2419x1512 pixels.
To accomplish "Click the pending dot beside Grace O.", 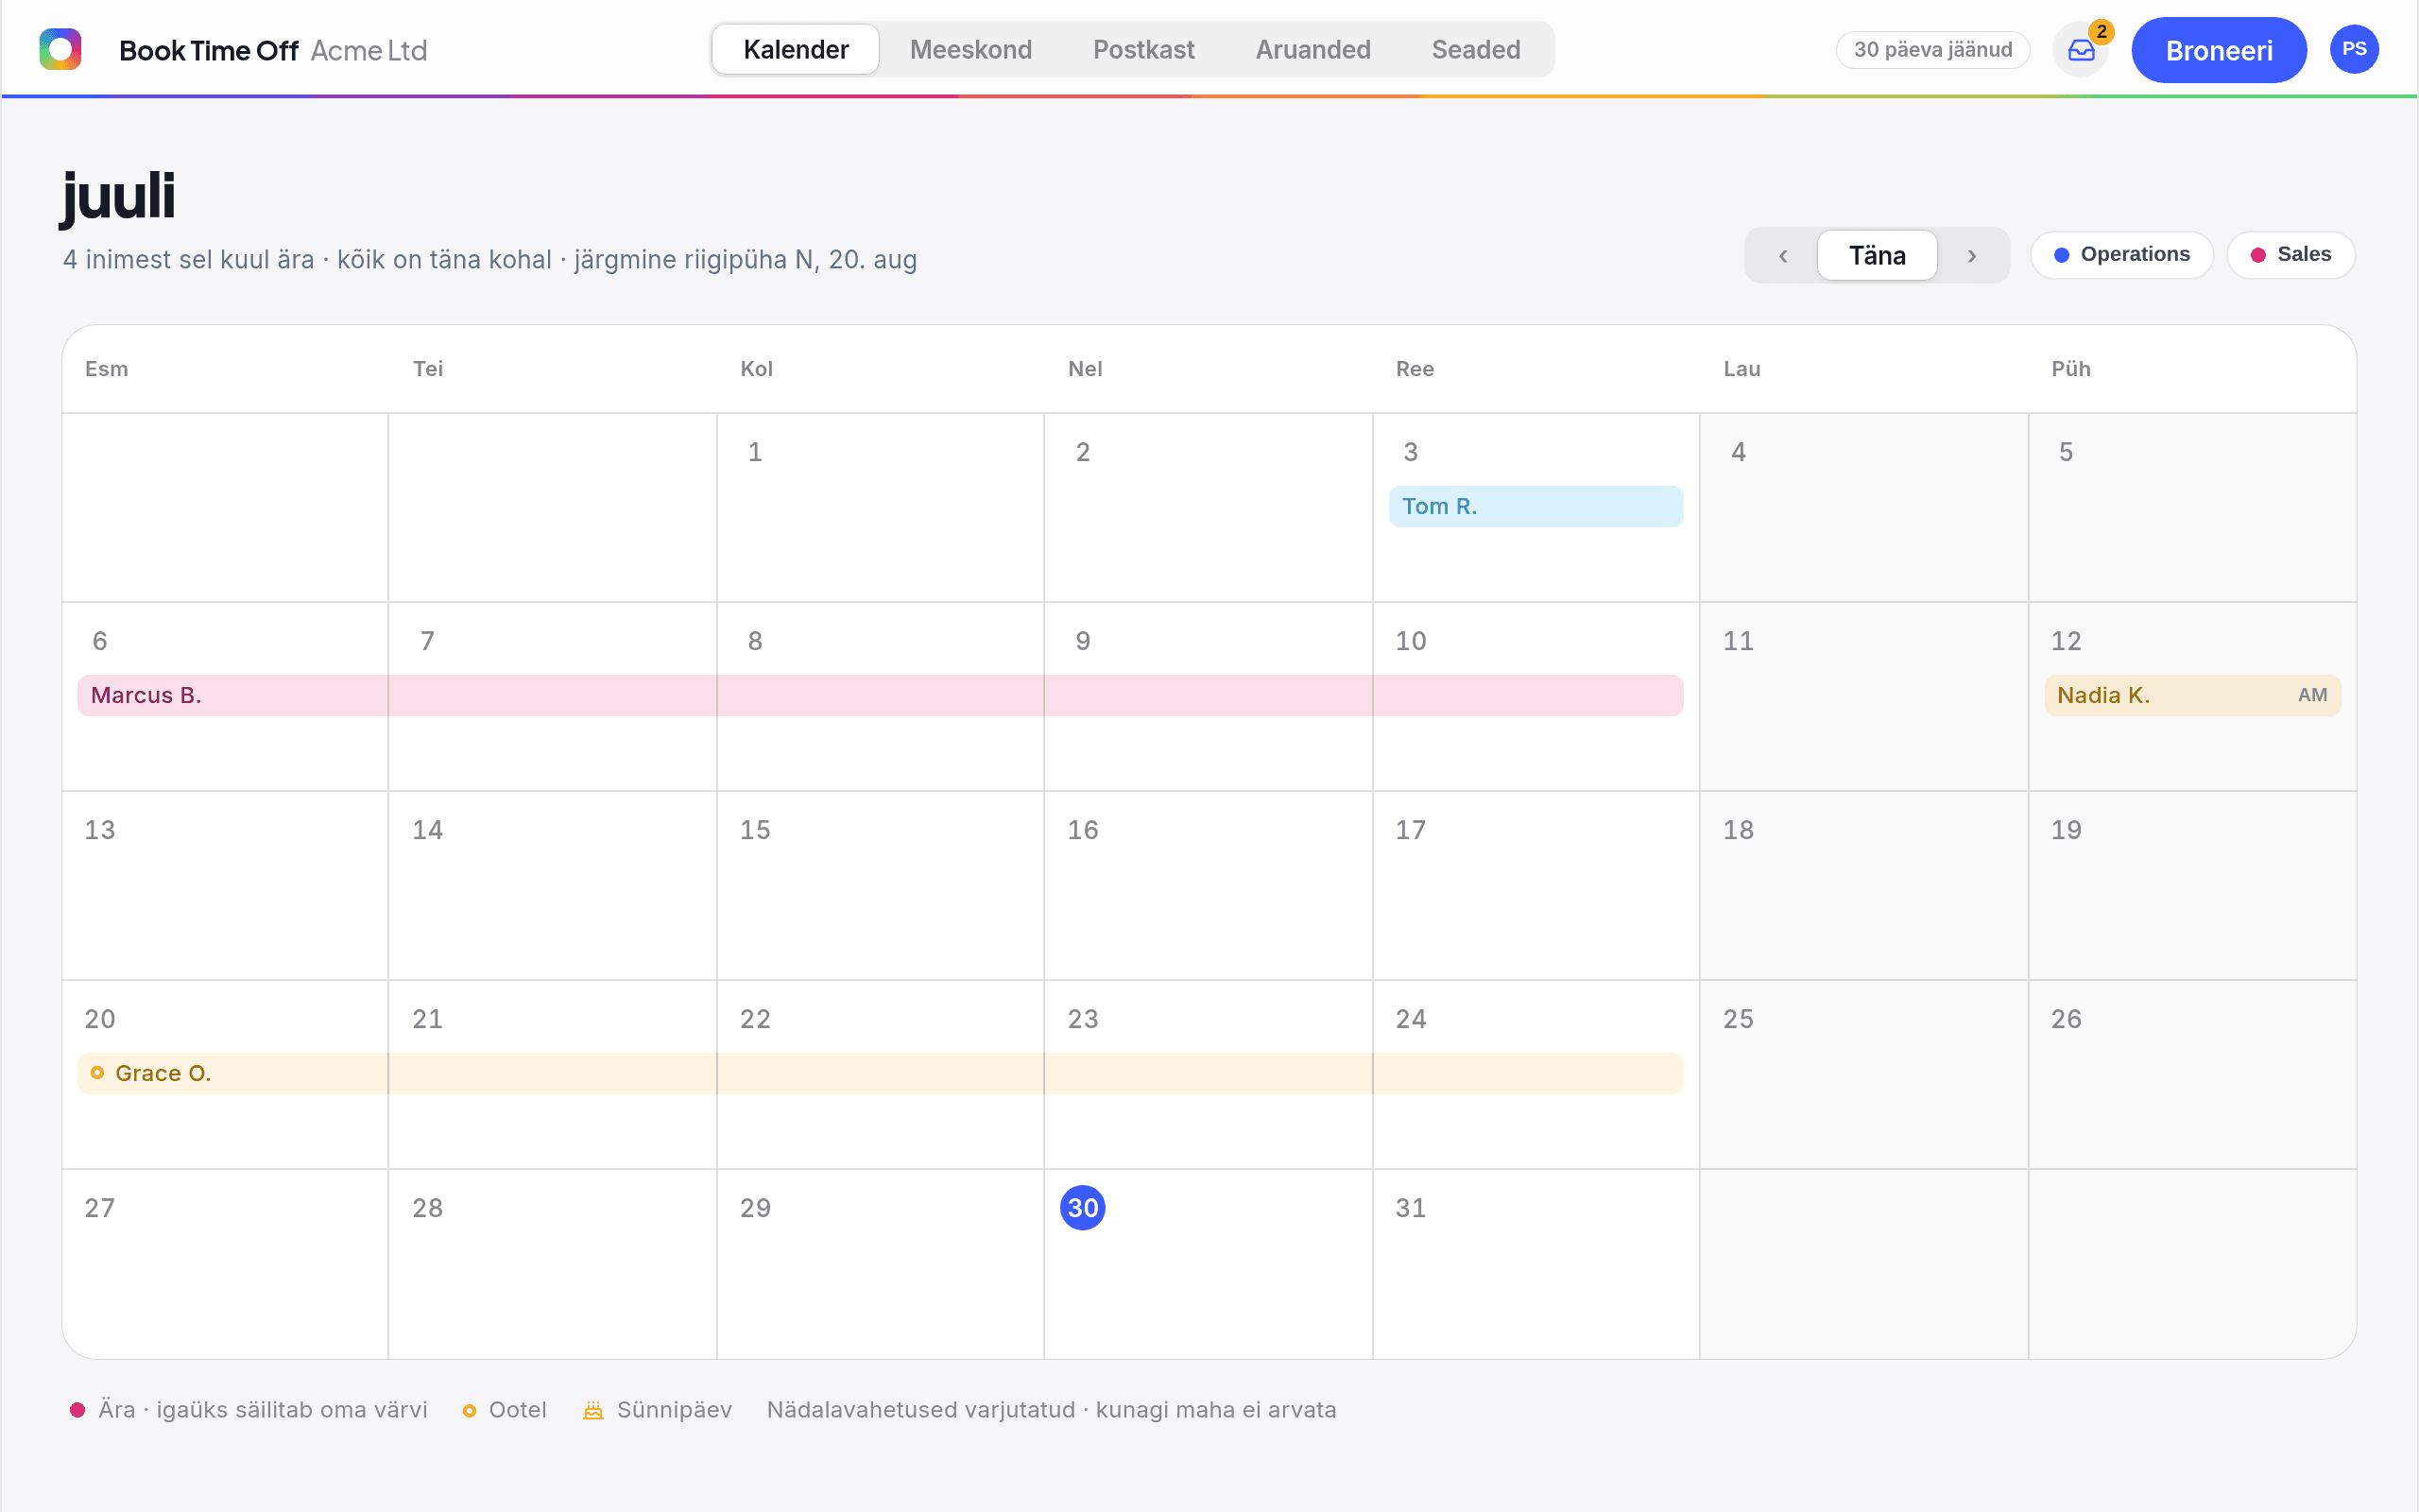I will click(x=97, y=1073).
